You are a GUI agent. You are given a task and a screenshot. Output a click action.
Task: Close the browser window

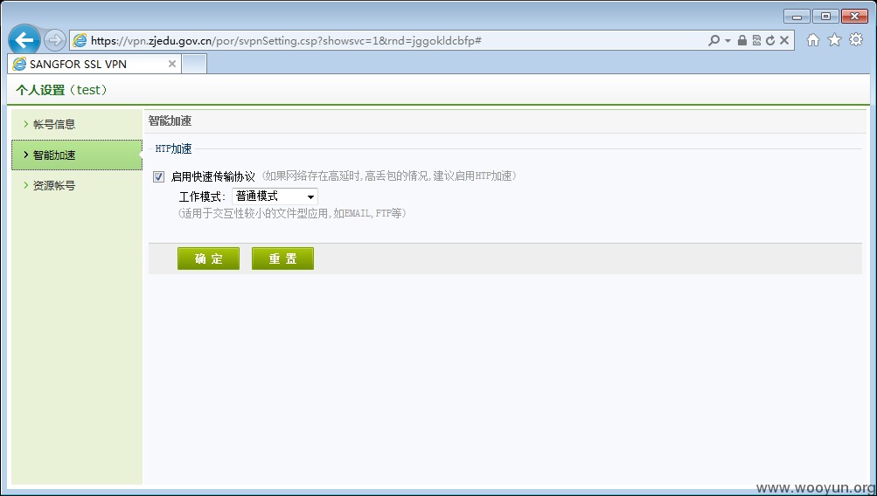[x=854, y=17]
